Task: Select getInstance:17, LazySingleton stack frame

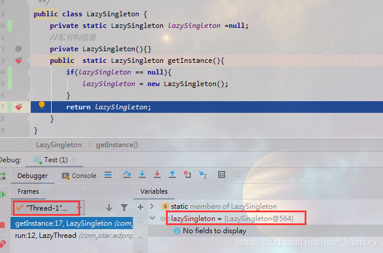Action: [x=71, y=223]
